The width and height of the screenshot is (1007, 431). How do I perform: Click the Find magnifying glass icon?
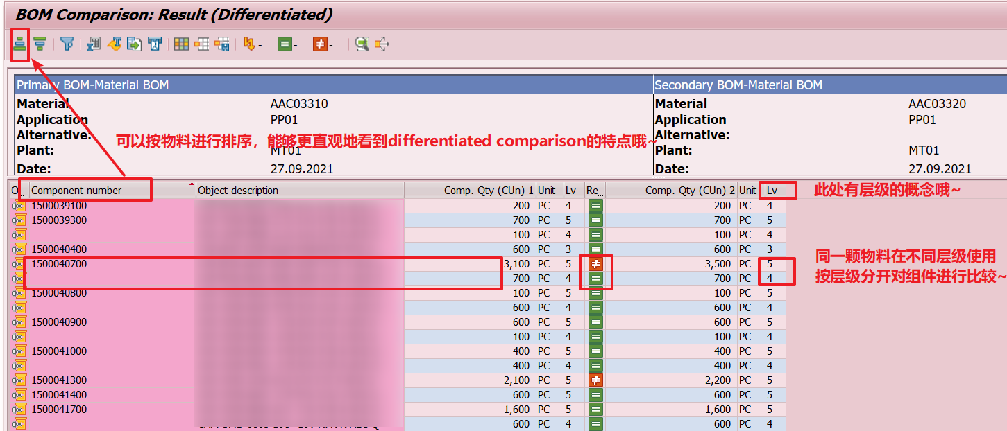pyautogui.click(x=362, y=44)
